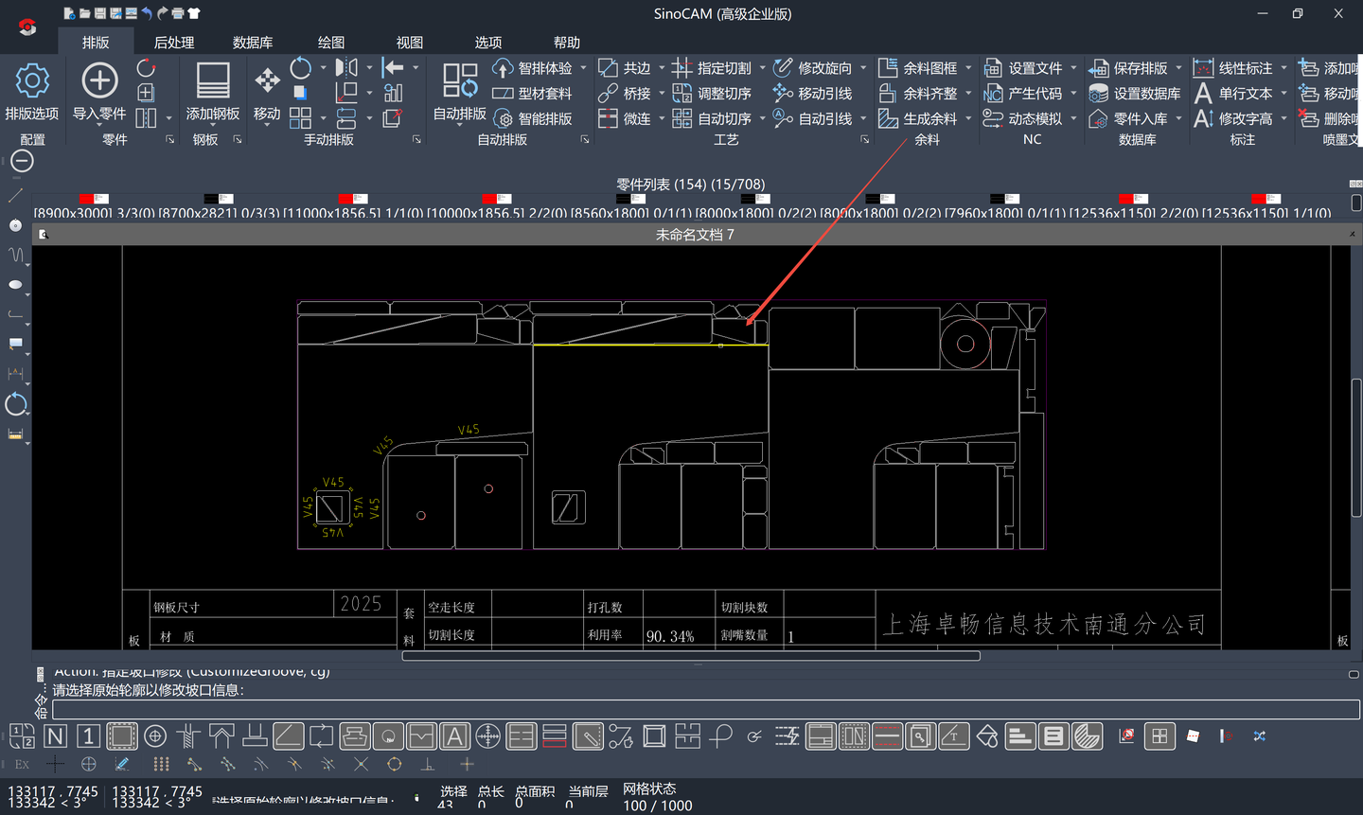Click the 产生代码 NC code icon
Viewport: 1363px width, 815px height.
pos(993,94)
